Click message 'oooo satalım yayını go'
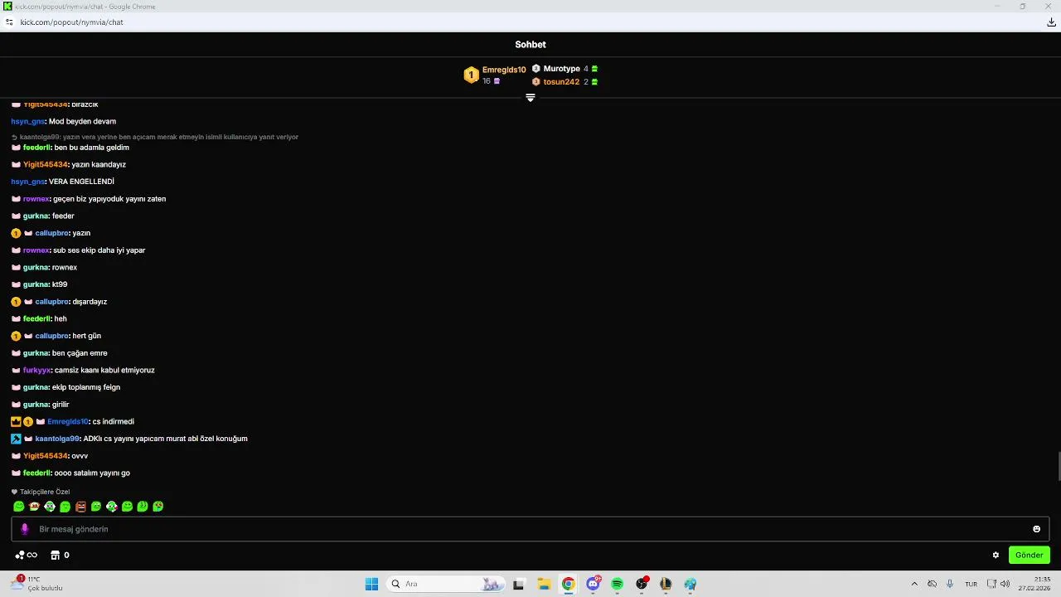The image size is (1061, 597). point(92,473)
